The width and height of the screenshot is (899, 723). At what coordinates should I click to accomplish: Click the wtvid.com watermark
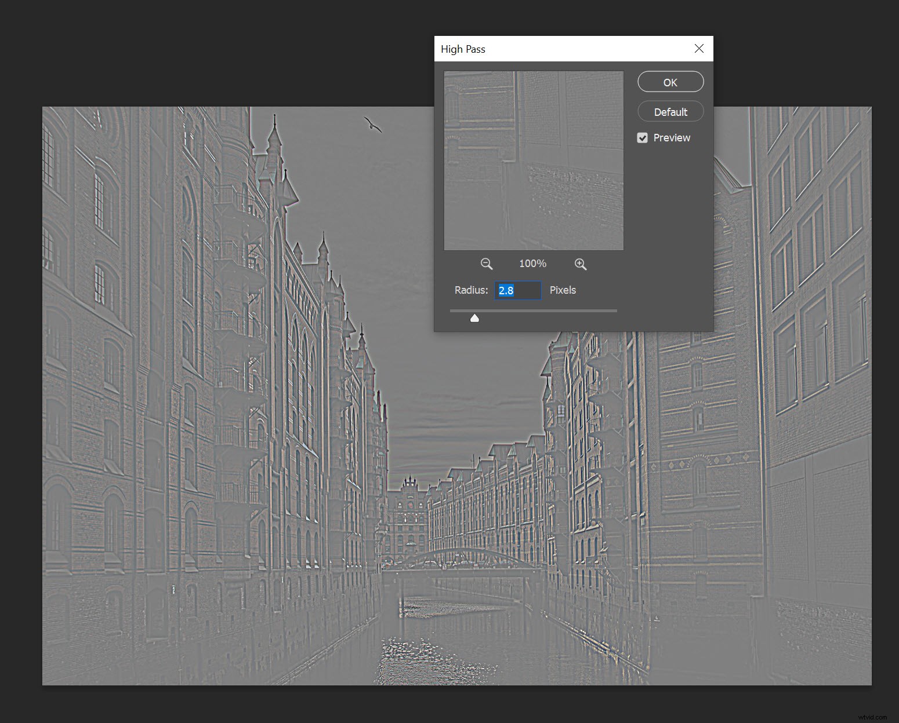click(872, 717)
